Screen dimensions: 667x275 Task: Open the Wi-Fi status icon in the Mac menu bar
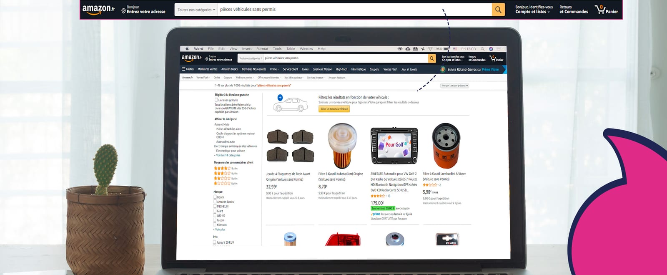430,49
